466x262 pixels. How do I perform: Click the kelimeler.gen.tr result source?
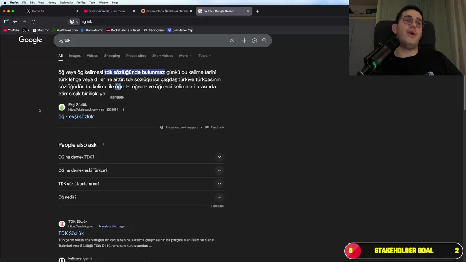click(x=80, y=258)
